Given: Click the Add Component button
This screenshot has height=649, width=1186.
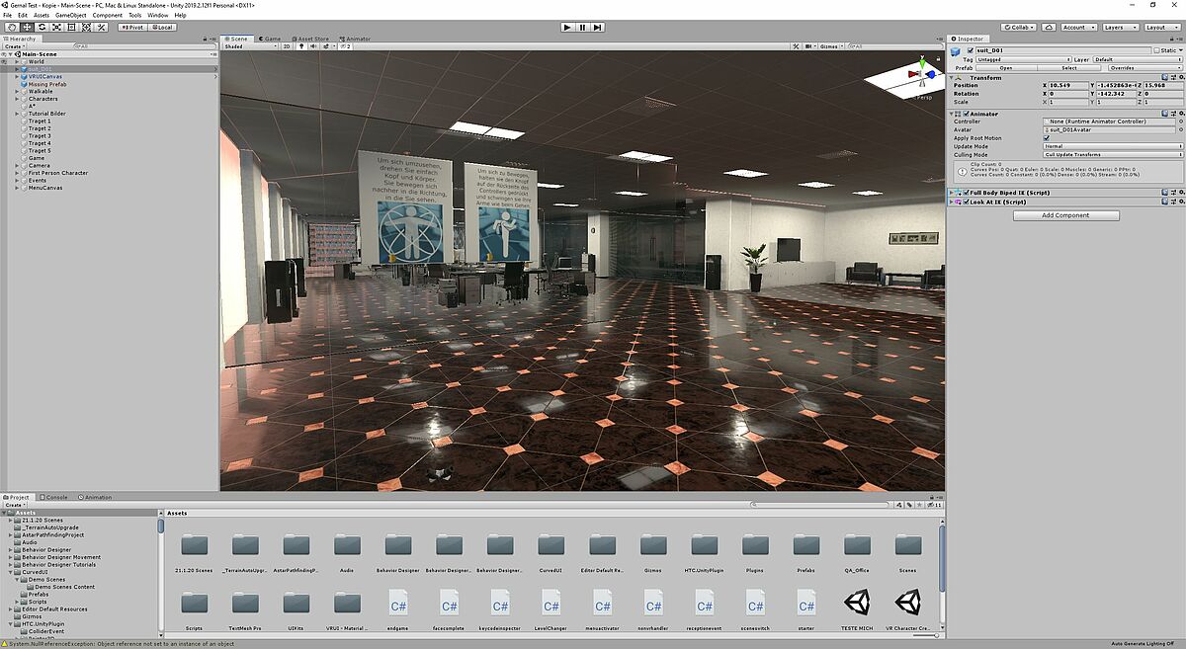Looking at the screenshot, I should tap(1065, 214).
